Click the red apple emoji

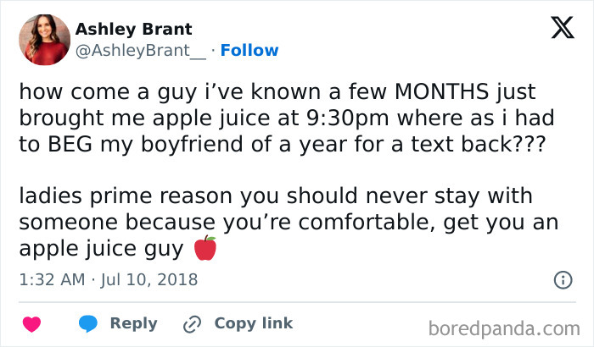(x=205, y=249)
